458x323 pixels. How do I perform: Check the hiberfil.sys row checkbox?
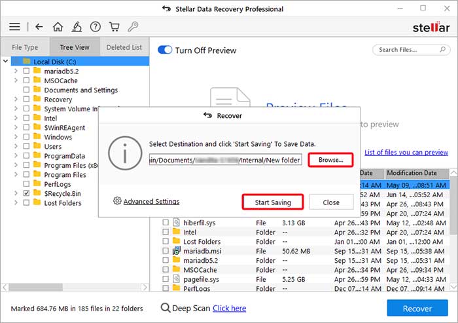click(x=166, y=222)
